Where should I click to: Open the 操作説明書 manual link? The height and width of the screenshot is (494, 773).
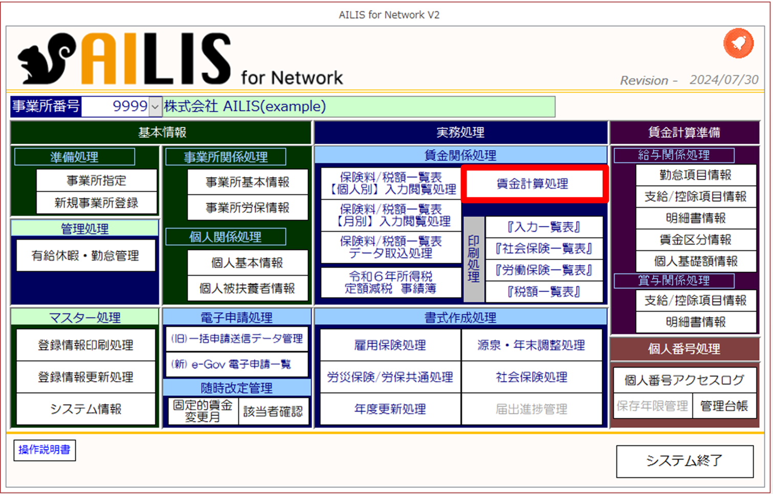(45, 450)
